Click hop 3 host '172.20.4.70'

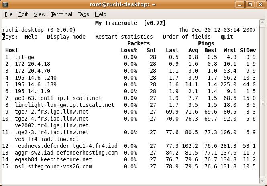[33, 71]
